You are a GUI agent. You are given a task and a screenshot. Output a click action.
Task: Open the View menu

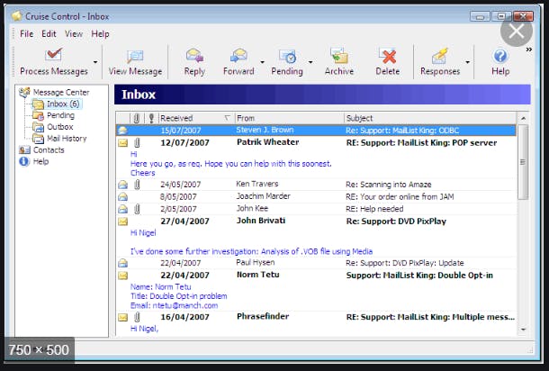pos(74,34)
